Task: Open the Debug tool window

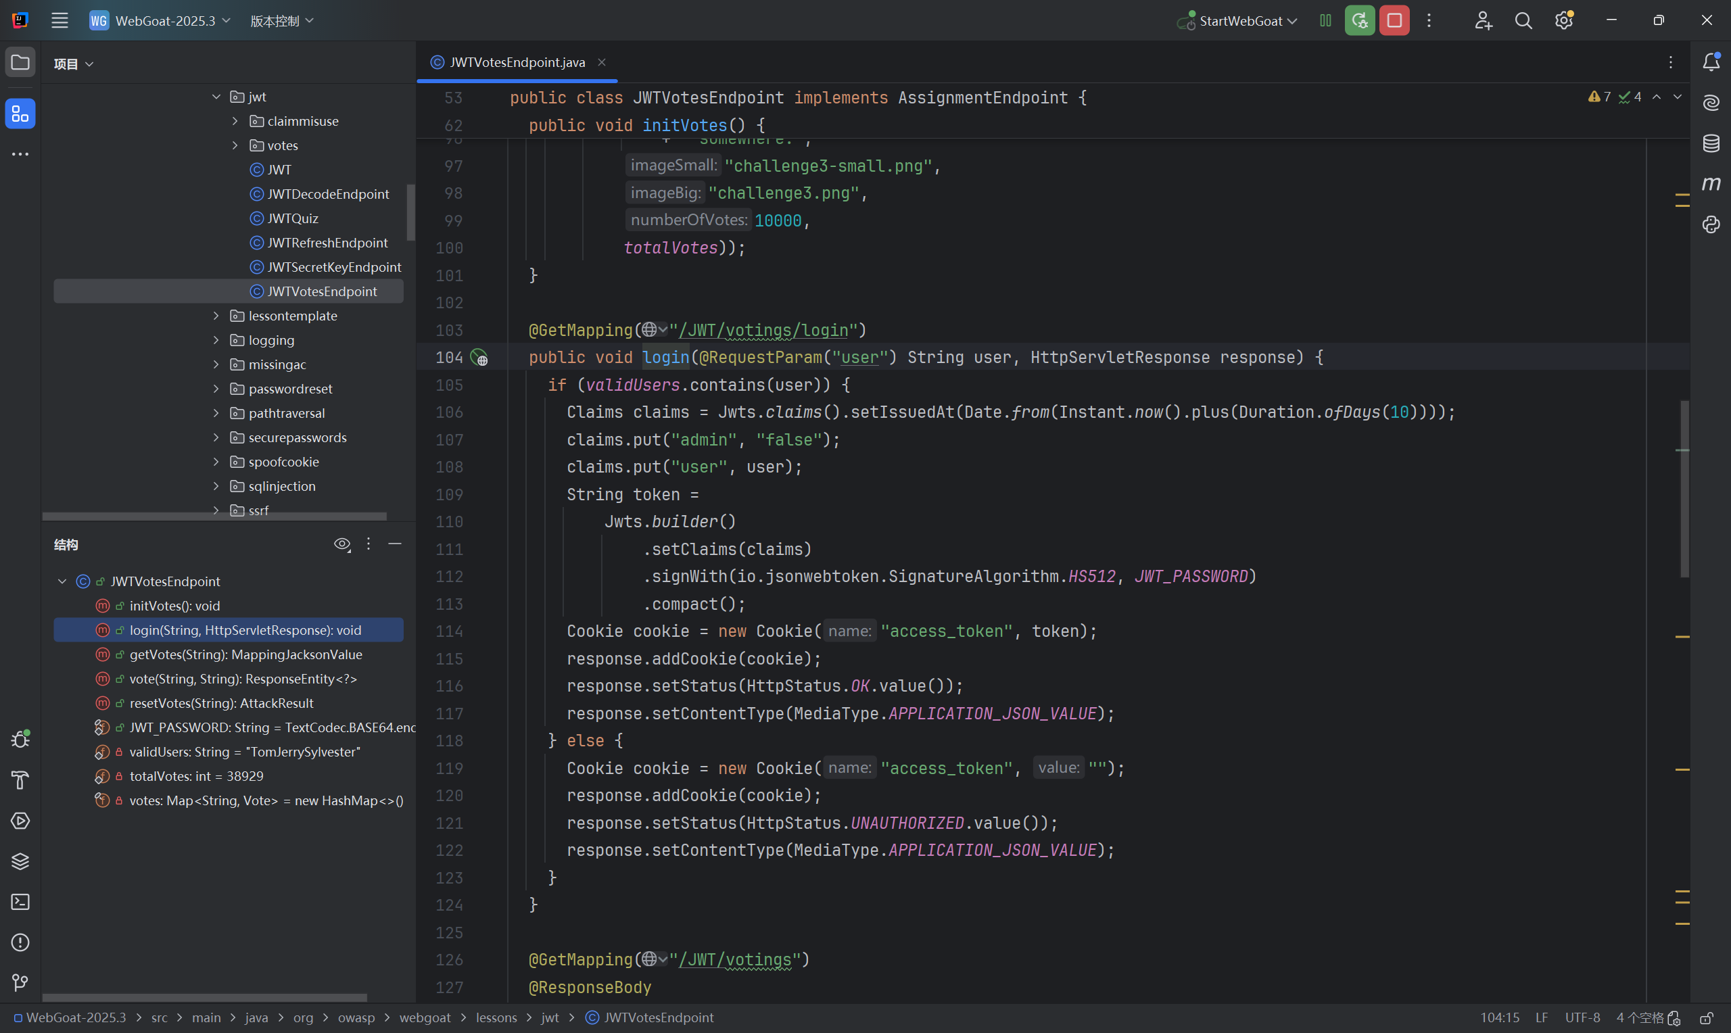Action: pyautogui.click(x=20, y=739)
